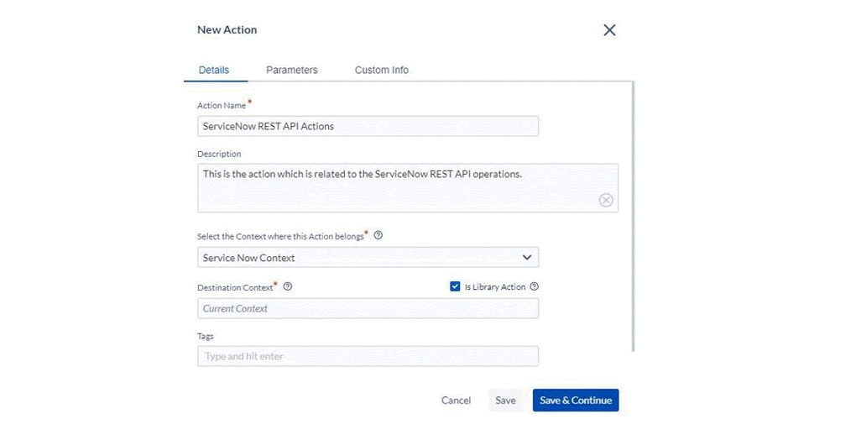Switch to the Details tab
The image size is (856, 435).
[x=214, y=70]
